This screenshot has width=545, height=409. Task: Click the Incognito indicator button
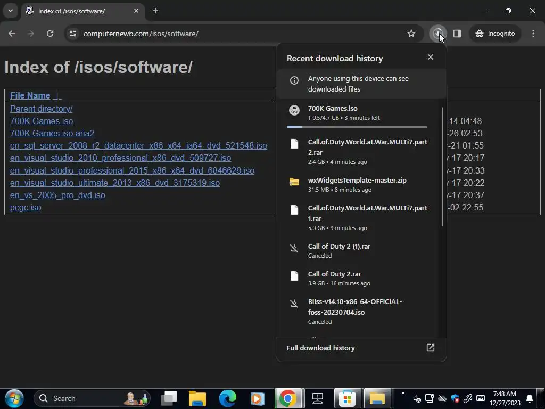(x=496, y=34)
